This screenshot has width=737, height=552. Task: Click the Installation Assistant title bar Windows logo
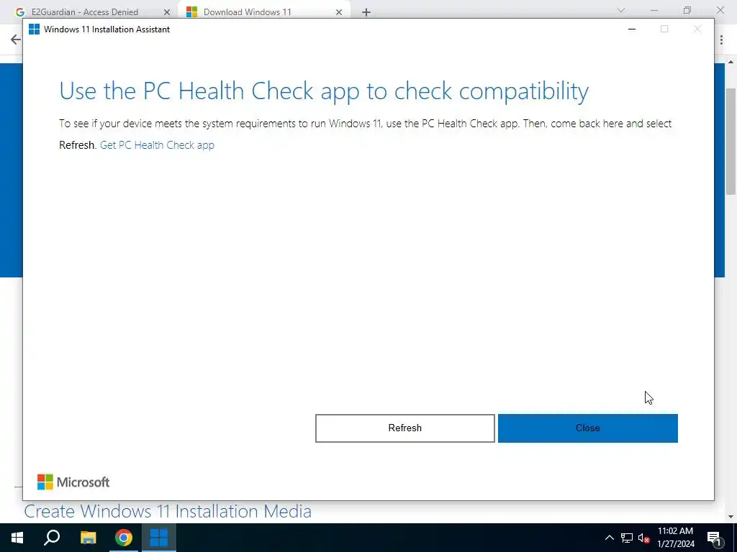[35, 29]
